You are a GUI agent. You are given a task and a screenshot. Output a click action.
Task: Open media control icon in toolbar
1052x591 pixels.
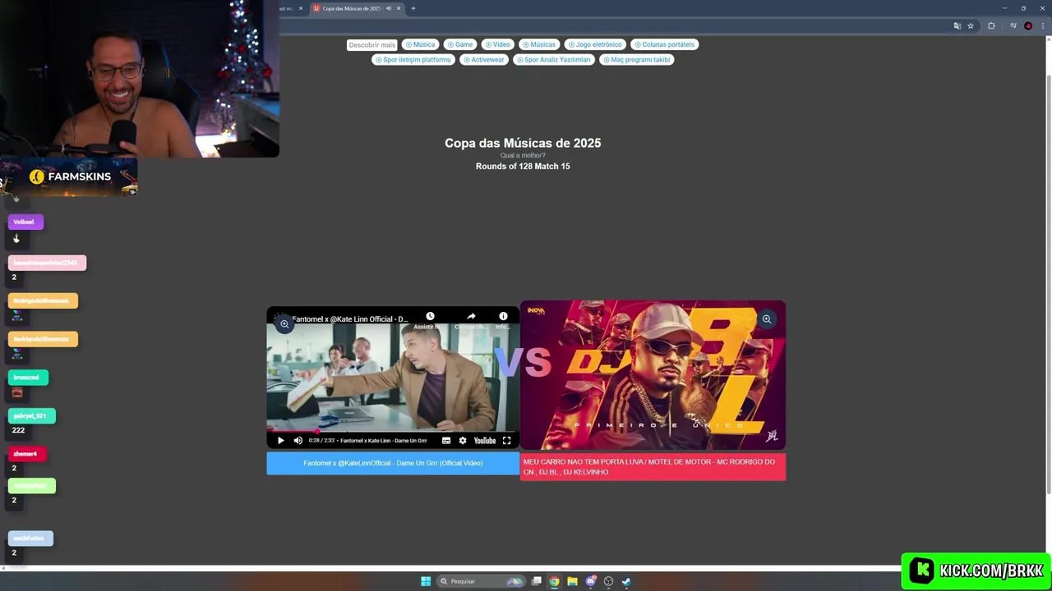click(x=1013, y=25)
